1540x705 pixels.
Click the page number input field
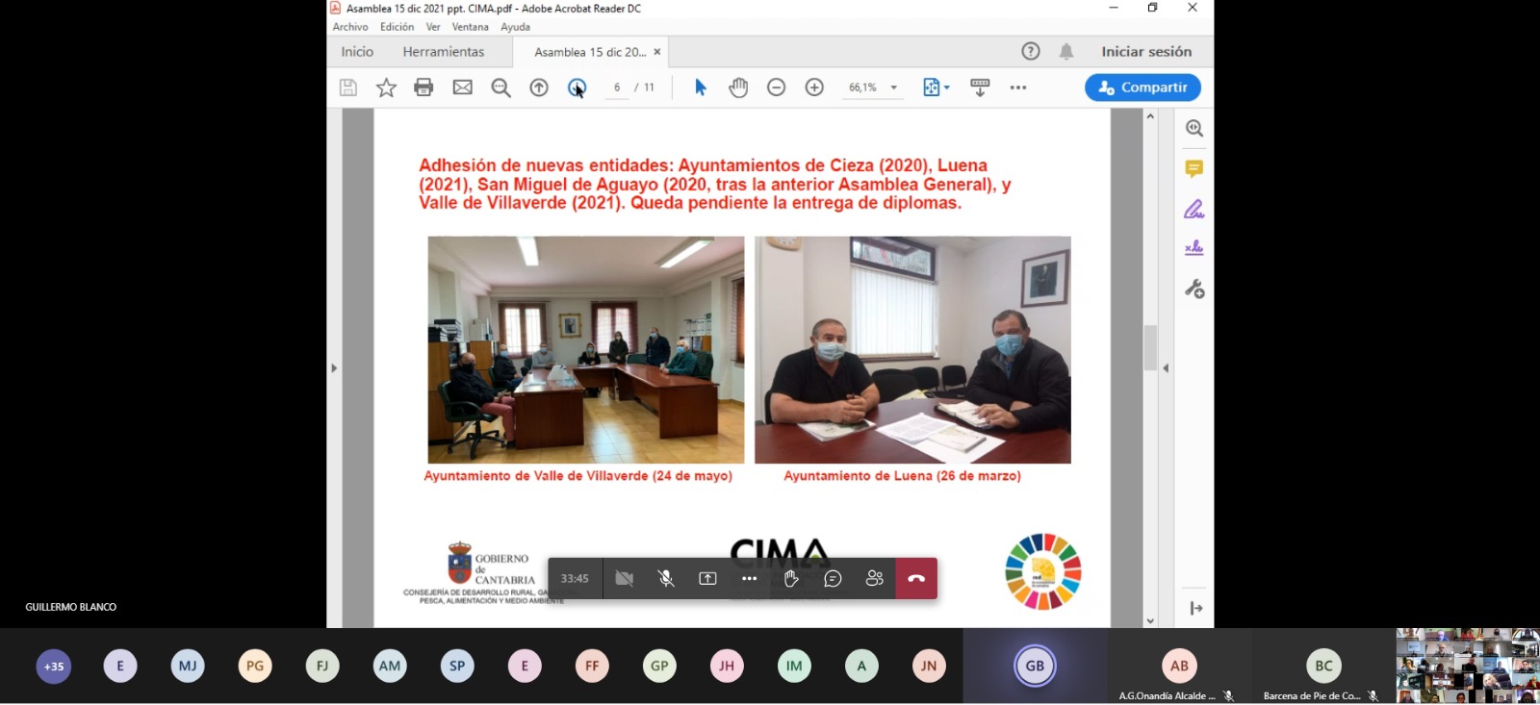pyautogui.click(x=617, y=88)
